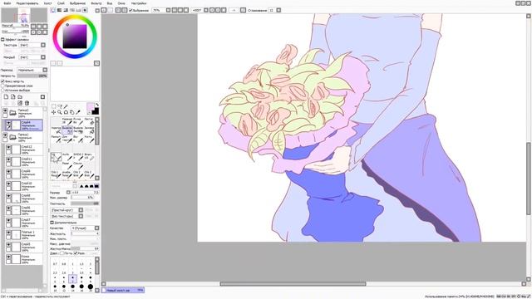The height and width of the screenshot is (299, 532).
Task: Toggle visibility of the Платье 1 layer
Action: coord(8,233)
